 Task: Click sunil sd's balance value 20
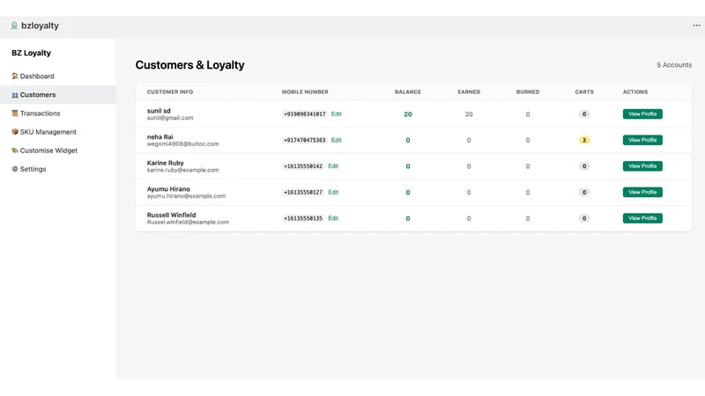click(x=408, y=114)
